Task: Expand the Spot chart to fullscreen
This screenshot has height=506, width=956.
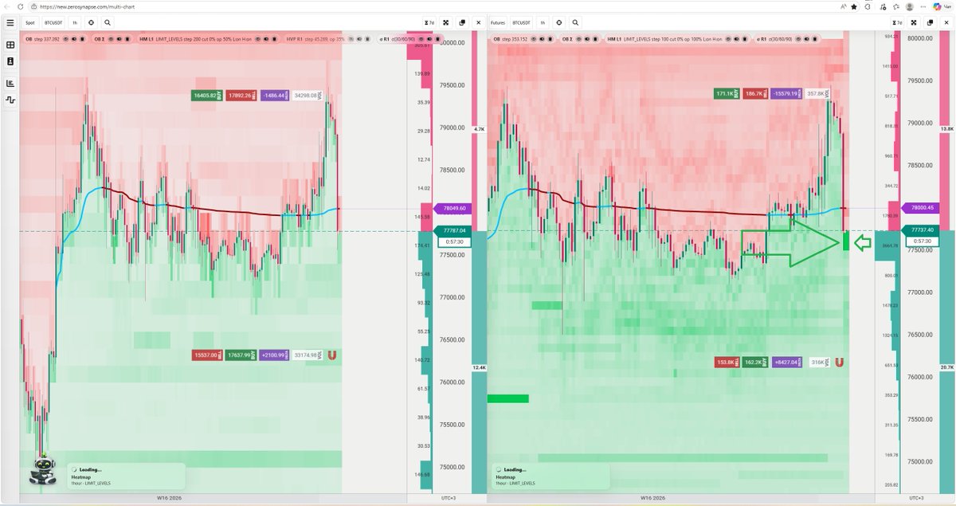Action: 445,23
